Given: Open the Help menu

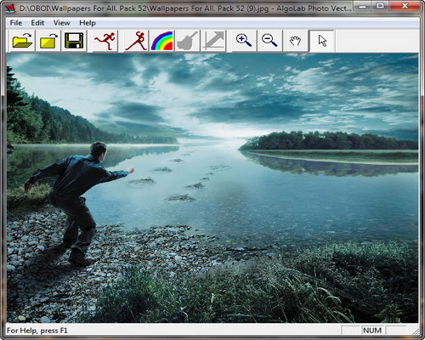Looking at the screenshot, I should (x=88, y=23).
